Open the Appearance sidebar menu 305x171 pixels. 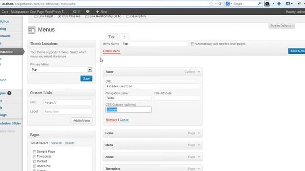click(x=11, y=52)
